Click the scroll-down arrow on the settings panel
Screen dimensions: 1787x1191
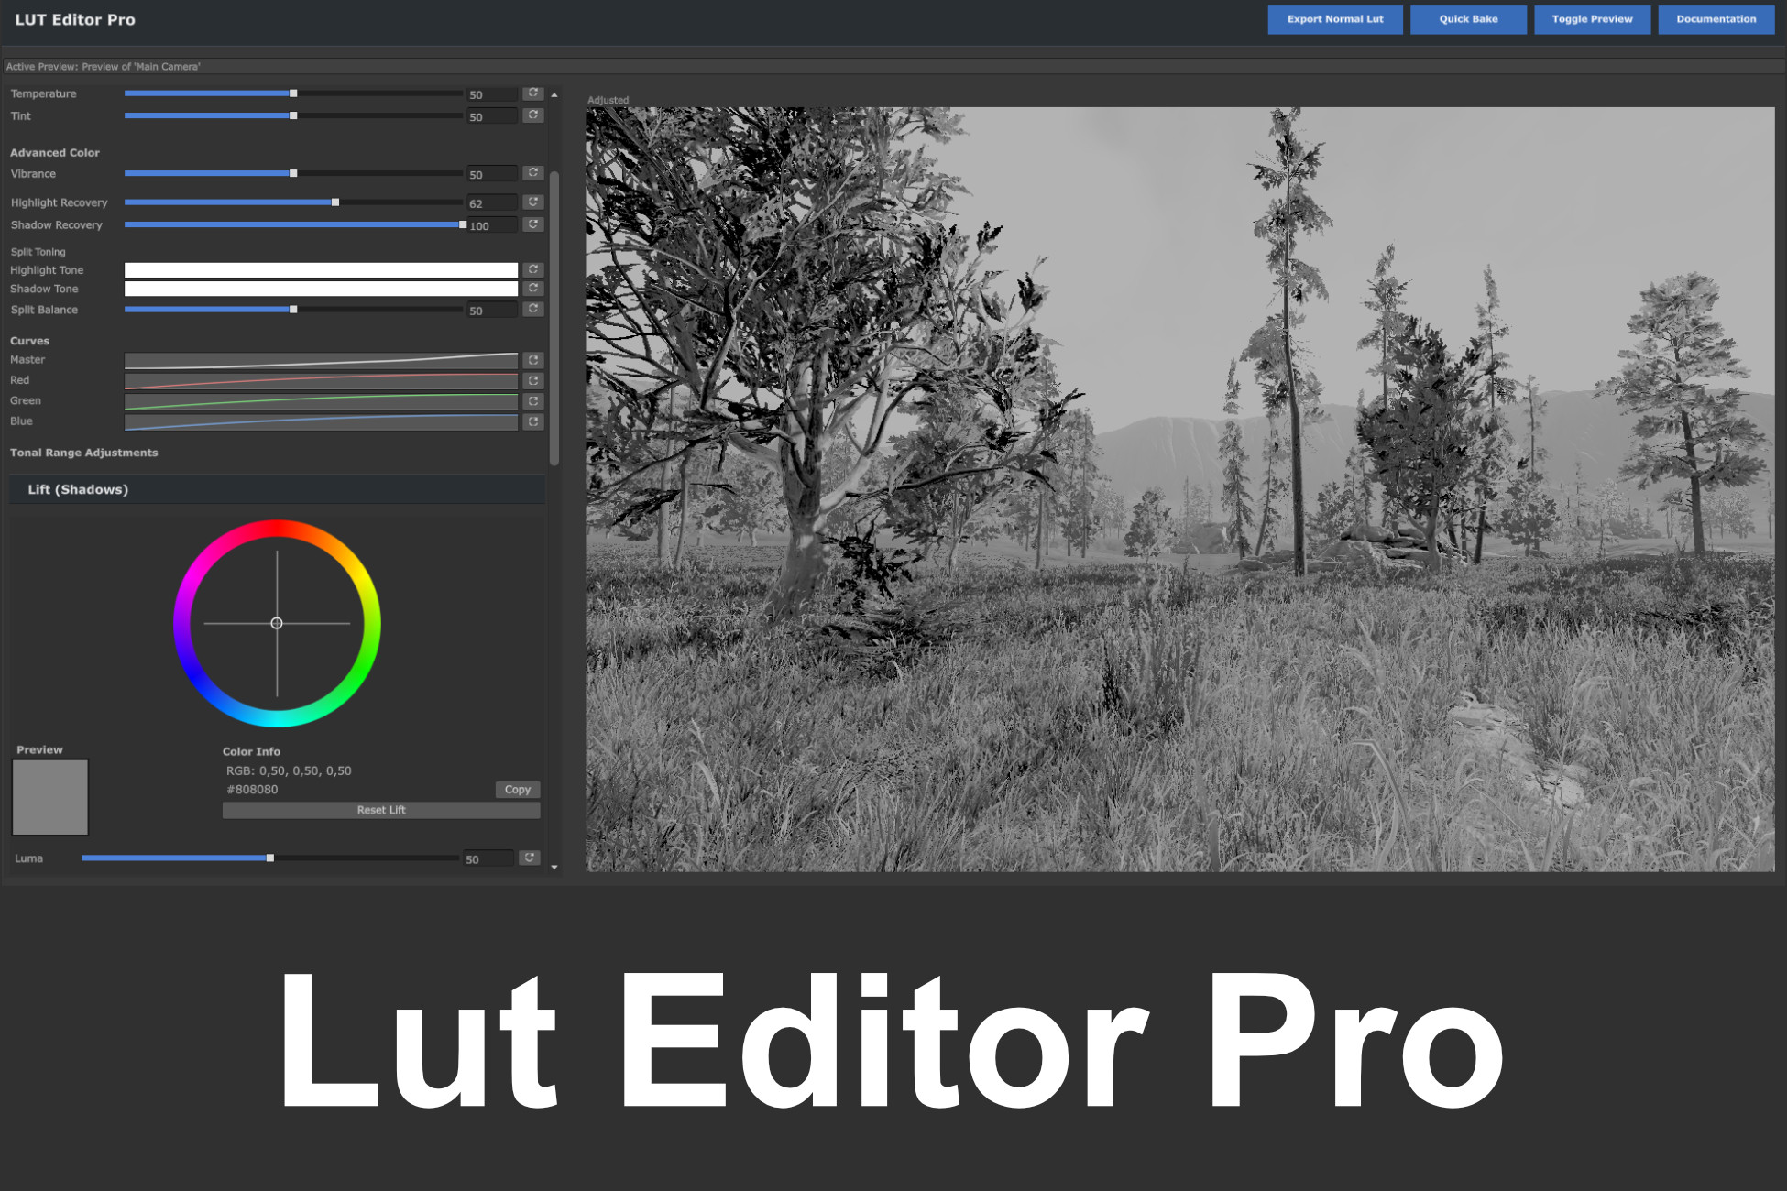(555, 867)
